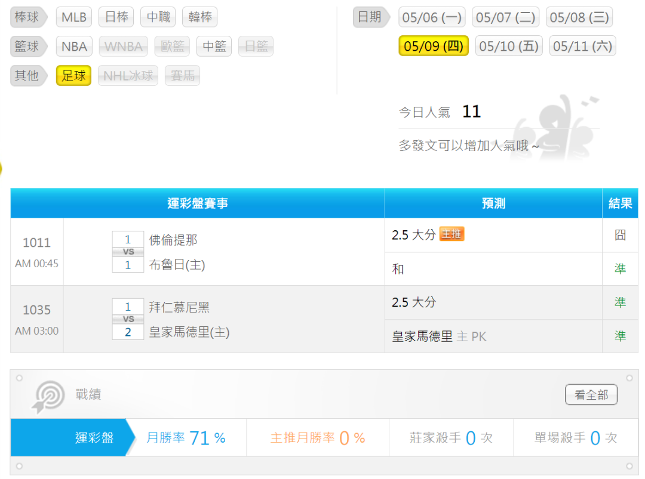Click team name 皇家馬德里(主) in match column
The image size is (645, 479).
pos(189,332)
